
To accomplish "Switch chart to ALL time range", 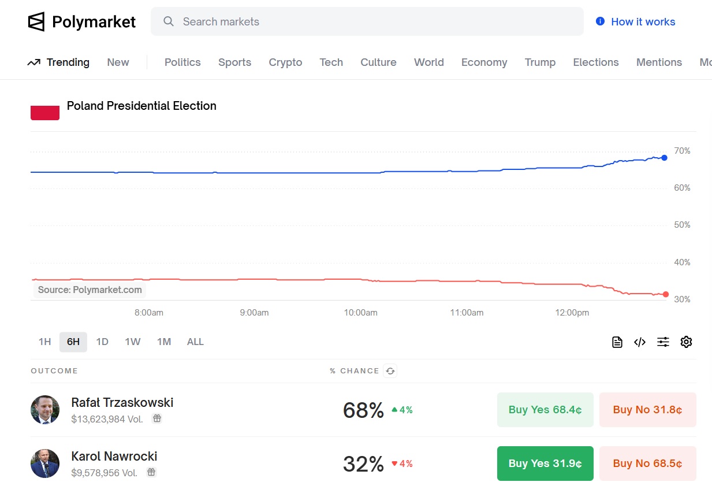I will (195, 342).
